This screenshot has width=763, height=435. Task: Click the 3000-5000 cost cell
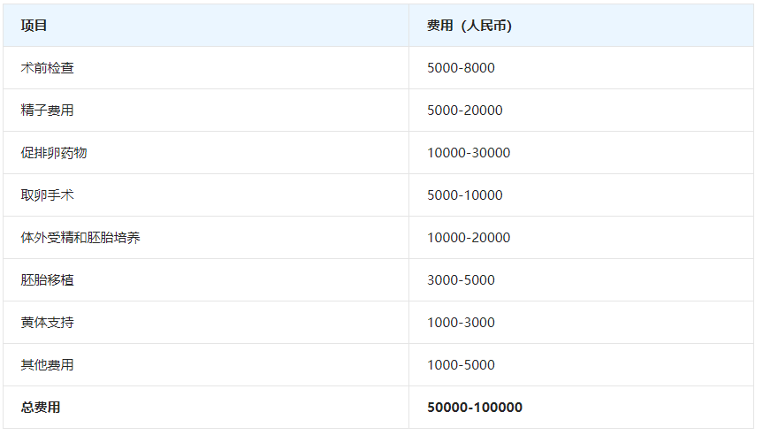coord(461,280)
